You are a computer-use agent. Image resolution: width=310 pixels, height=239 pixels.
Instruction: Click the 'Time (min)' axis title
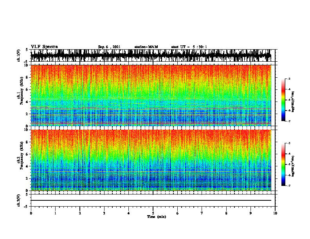[x=157, y=217]
